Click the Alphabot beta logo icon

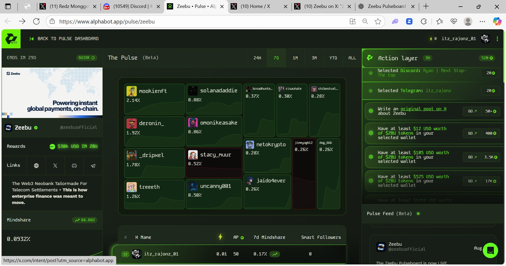(11, 39)
